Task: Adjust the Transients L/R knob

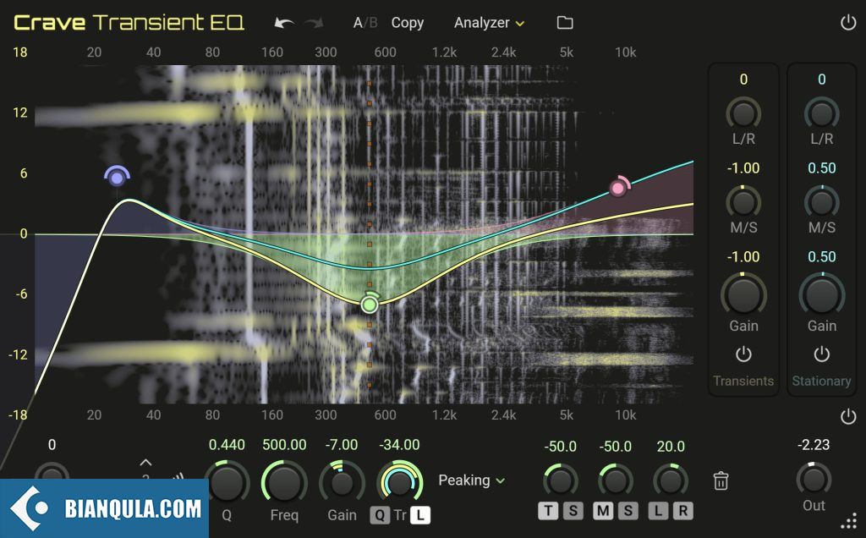Action: (743, 114)
